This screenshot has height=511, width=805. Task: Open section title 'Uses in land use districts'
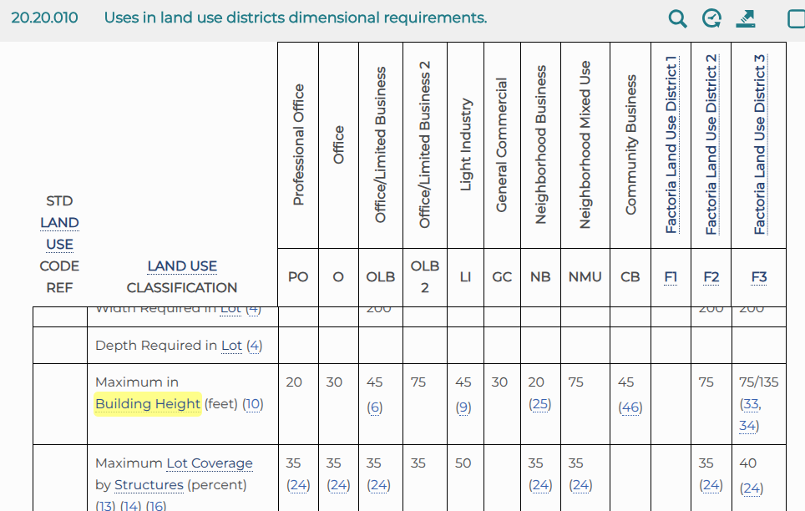295,18
